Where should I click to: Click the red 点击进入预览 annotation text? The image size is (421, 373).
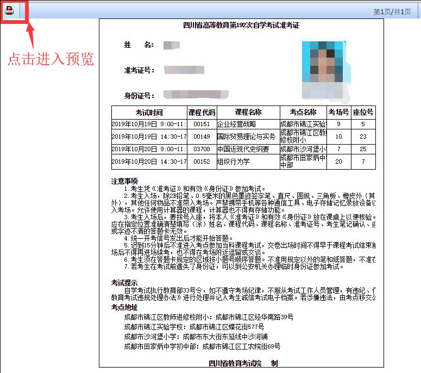[x=50, y=59]
